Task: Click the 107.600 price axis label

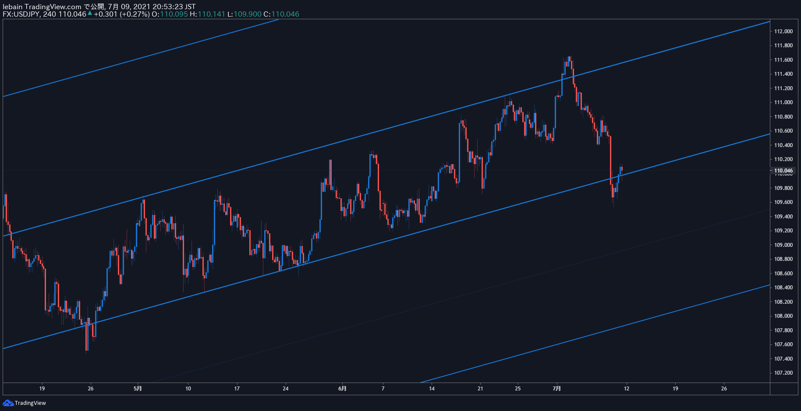Action: (x=783, y=344)
